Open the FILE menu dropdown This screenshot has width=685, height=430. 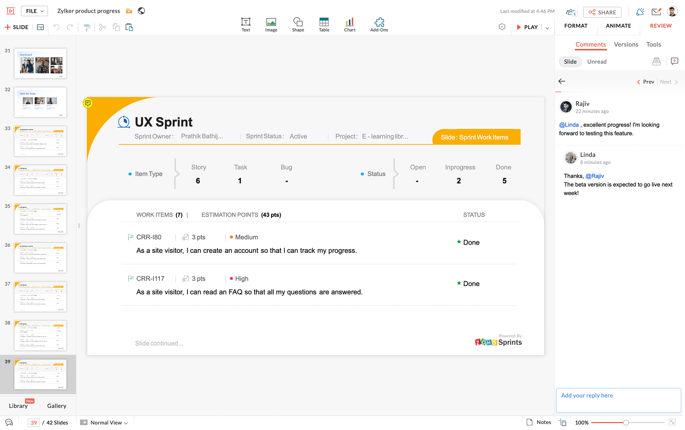tap(34, 11)
